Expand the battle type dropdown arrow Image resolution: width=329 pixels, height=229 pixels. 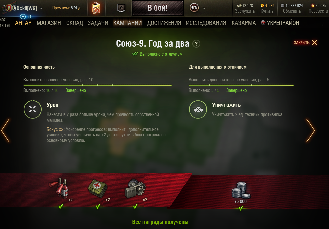point(204,9)
